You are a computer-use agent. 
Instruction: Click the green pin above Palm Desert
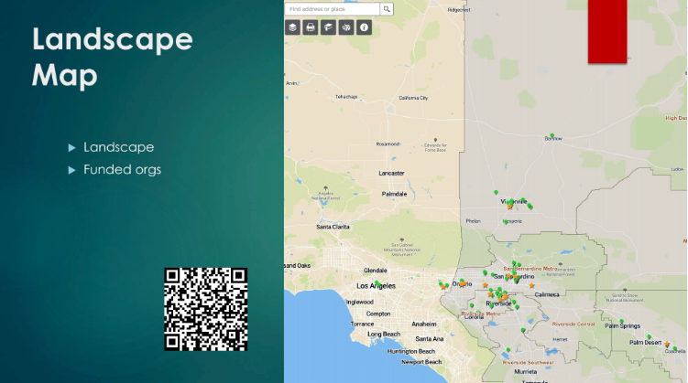[648, 337]
